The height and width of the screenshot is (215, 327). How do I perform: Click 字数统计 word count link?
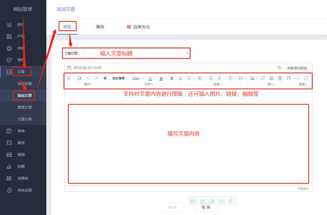click(x=303, y=188)
